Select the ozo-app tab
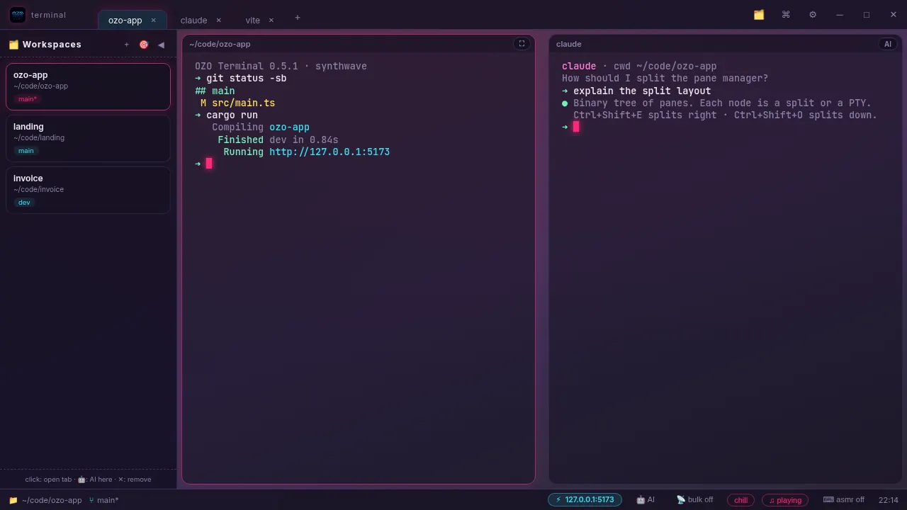The width and height of the screenshot is (907, 510). click(132, 20)
